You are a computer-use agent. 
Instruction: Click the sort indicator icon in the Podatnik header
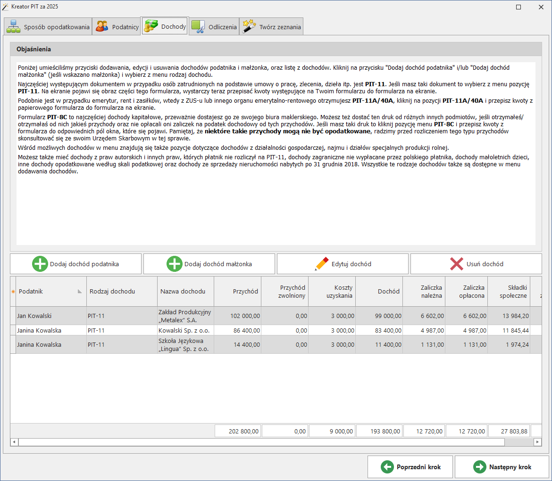[x=80, y=292]
